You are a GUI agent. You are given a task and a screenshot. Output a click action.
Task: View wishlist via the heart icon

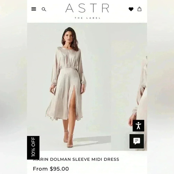131,9
